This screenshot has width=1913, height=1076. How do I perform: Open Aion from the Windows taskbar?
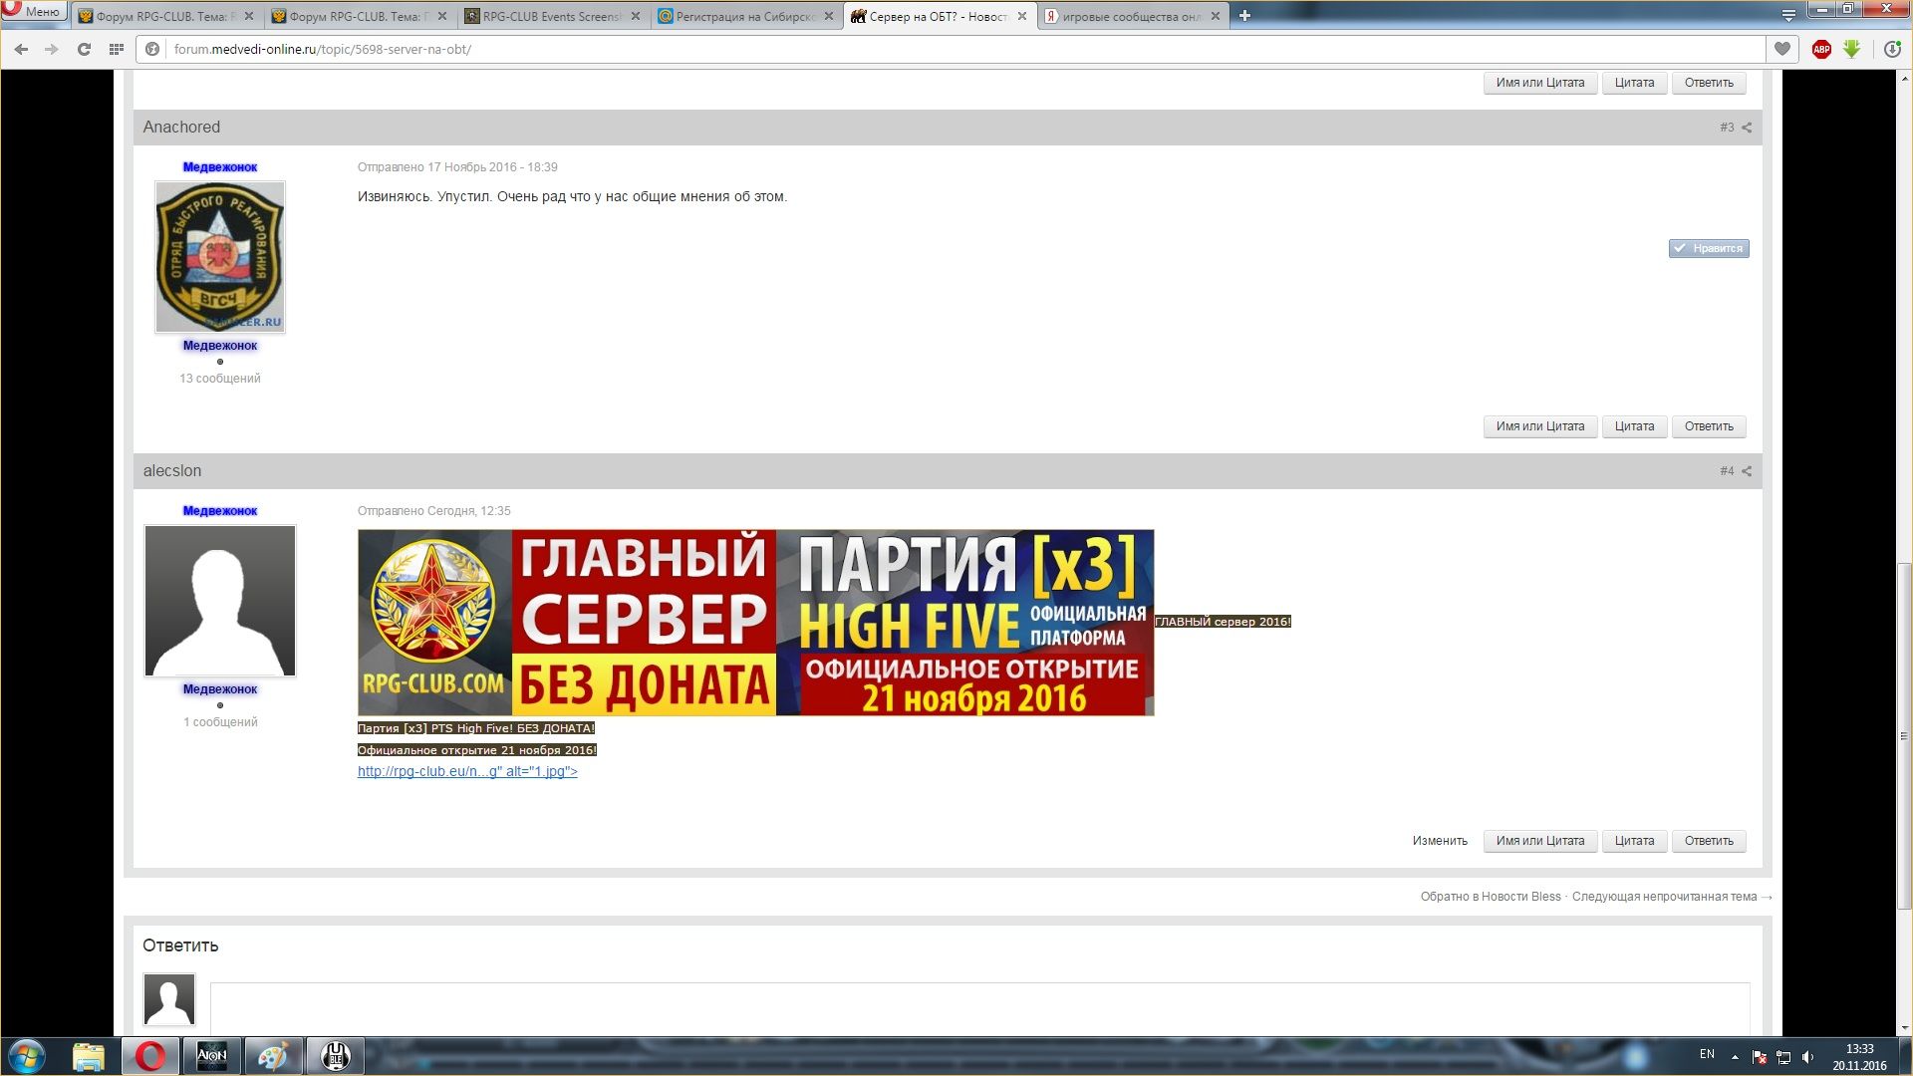coord(211,1056)
